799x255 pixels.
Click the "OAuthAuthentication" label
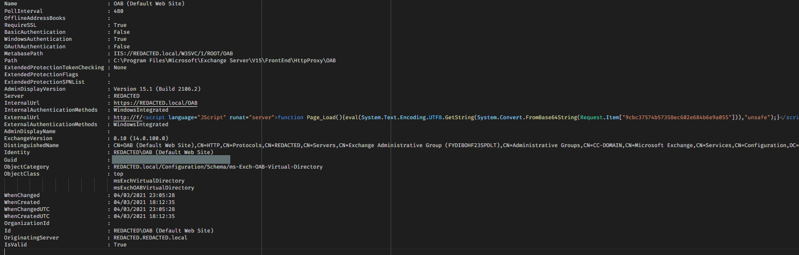tap(35, 47)
